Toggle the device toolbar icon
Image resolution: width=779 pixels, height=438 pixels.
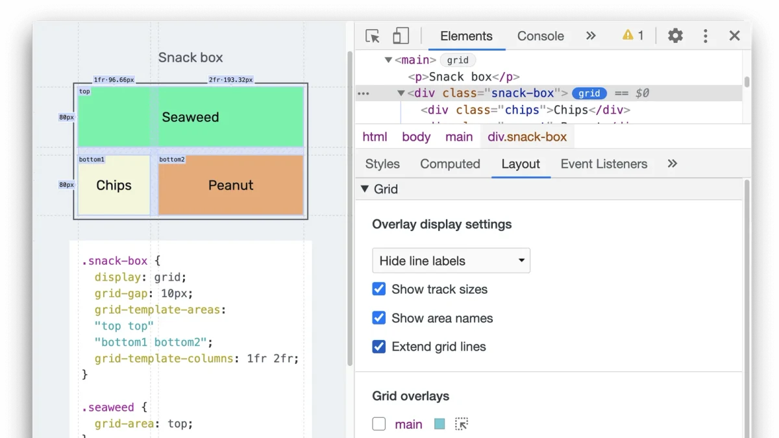click(x=401, y=36)
